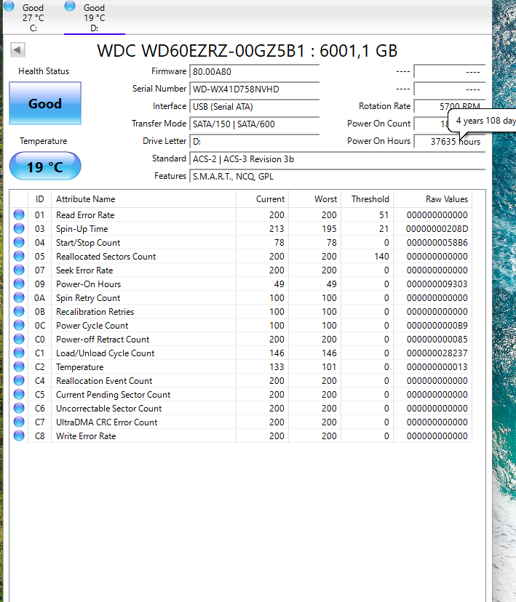The image size is (516, 602).
Task: Select the Current Pending Sector Count name
Action: 114,395
